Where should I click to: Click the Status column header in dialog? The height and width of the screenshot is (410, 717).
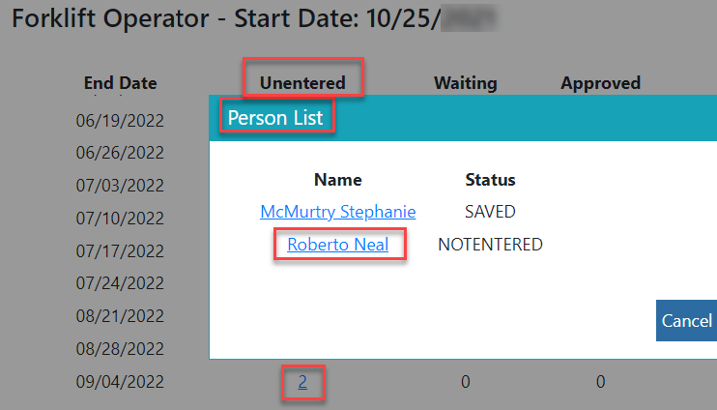[490, 180]
